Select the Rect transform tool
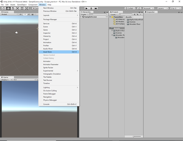The width and height of the screenshot is (183, 141). point(22,8)
